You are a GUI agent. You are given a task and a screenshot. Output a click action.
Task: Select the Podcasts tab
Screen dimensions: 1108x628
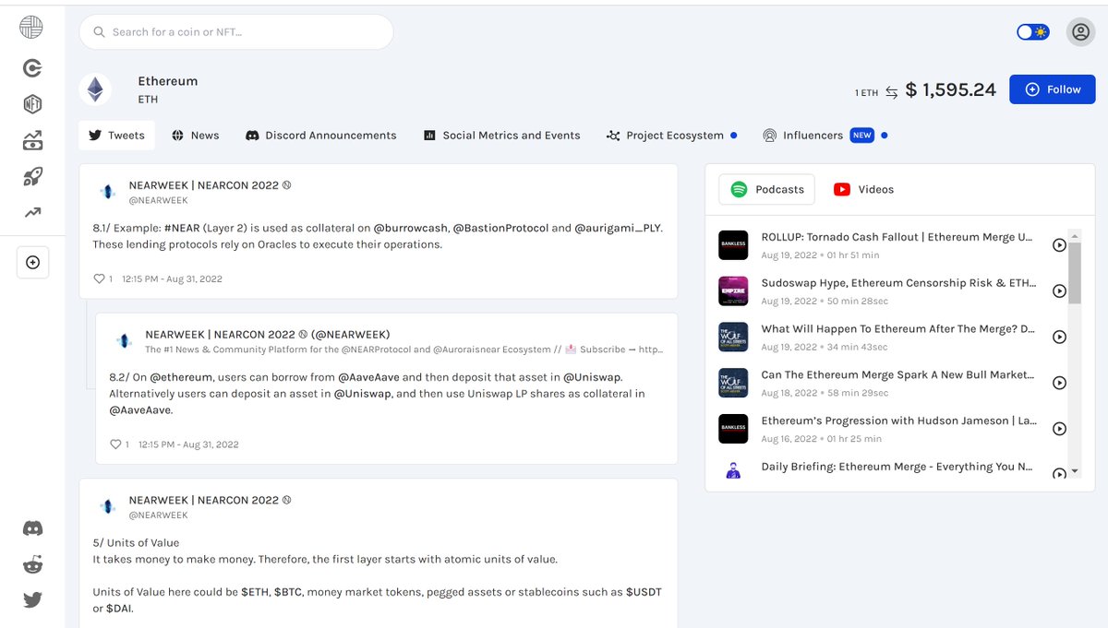tap(767, 189)
